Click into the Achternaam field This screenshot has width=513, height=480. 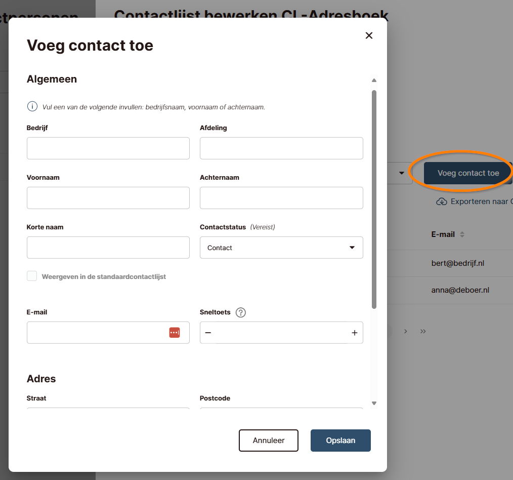click(281, 198)
